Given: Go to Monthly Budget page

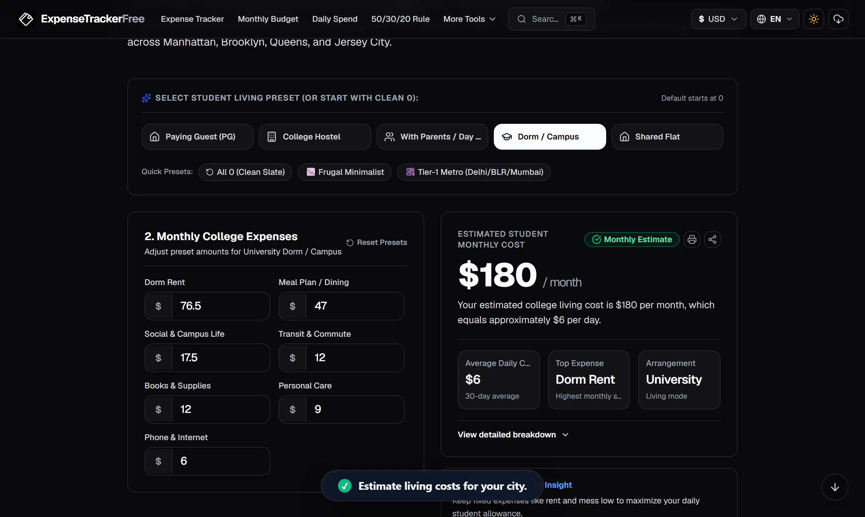Looking at the screenshot, I should tap(268, 19).
